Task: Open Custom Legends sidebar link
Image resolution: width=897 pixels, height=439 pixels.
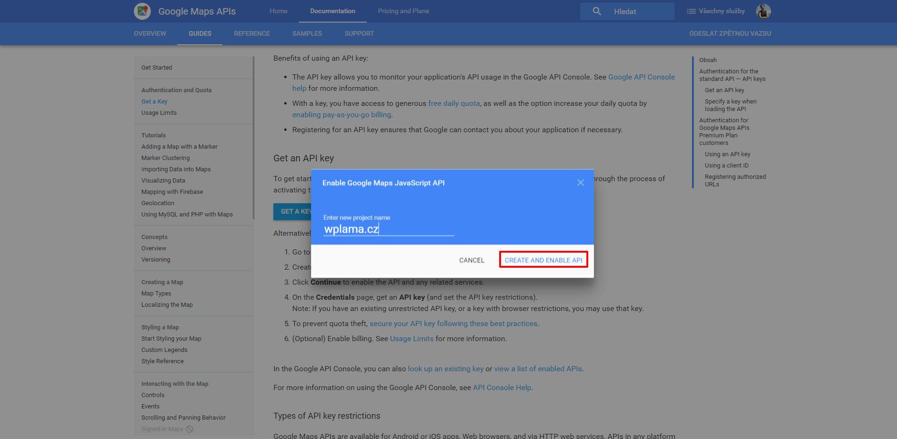Action: click(x=164, y=350)
